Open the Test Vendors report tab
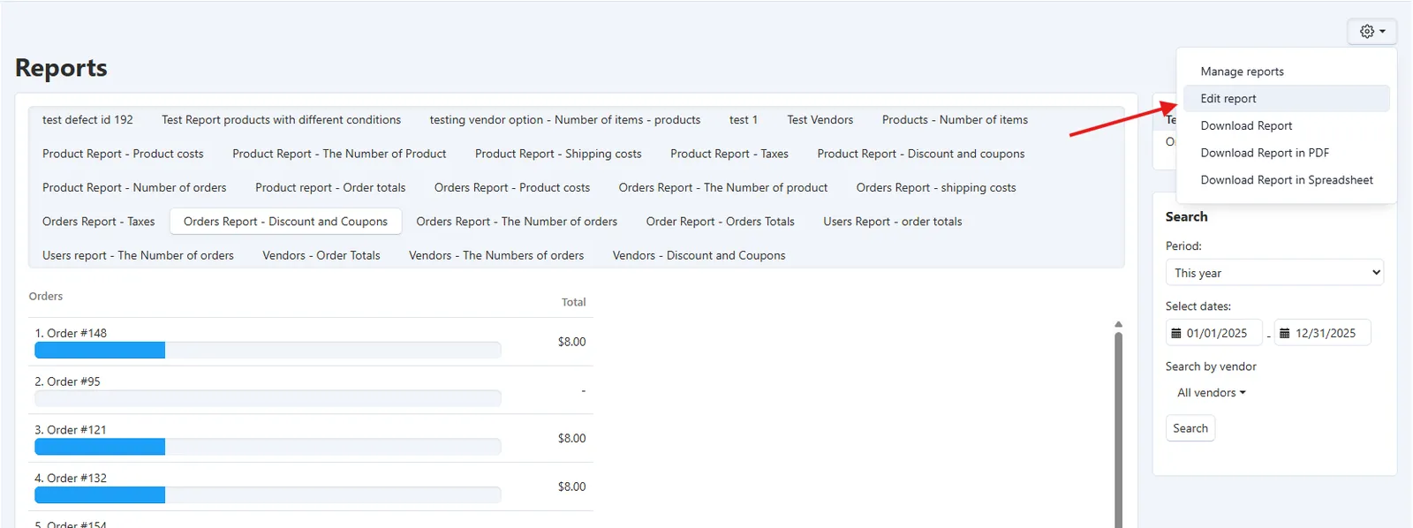The image size is (1413, 528). [820, 120]
